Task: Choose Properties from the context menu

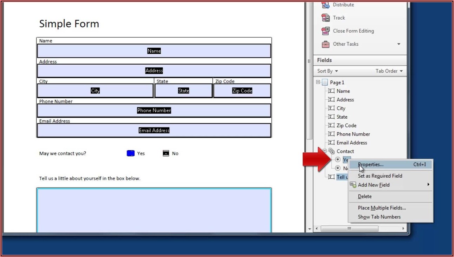Action: pos(370,164)
